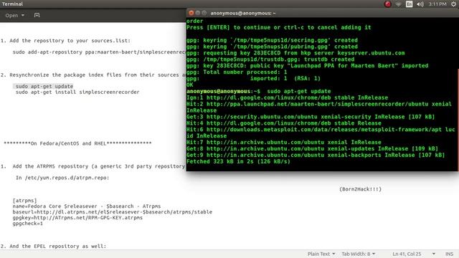Open the keyboard input language indicator
Screen dimensions: 459x258
pos(410,4)
